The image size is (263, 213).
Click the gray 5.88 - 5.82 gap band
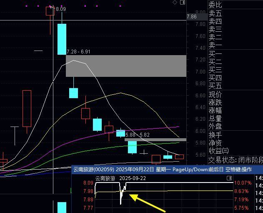pyautogui.click(x=155, y=140)
